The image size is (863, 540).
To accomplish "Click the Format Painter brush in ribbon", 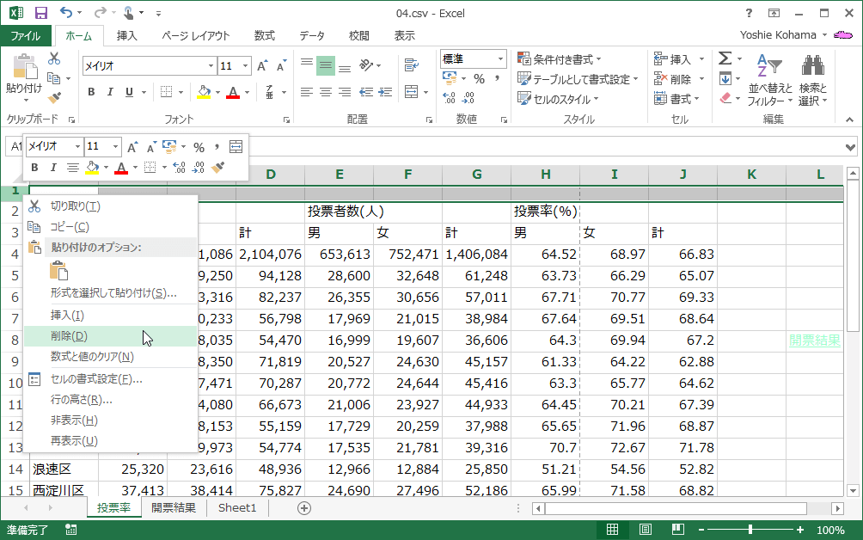I will pyautogui.click(x=54, y=98).
